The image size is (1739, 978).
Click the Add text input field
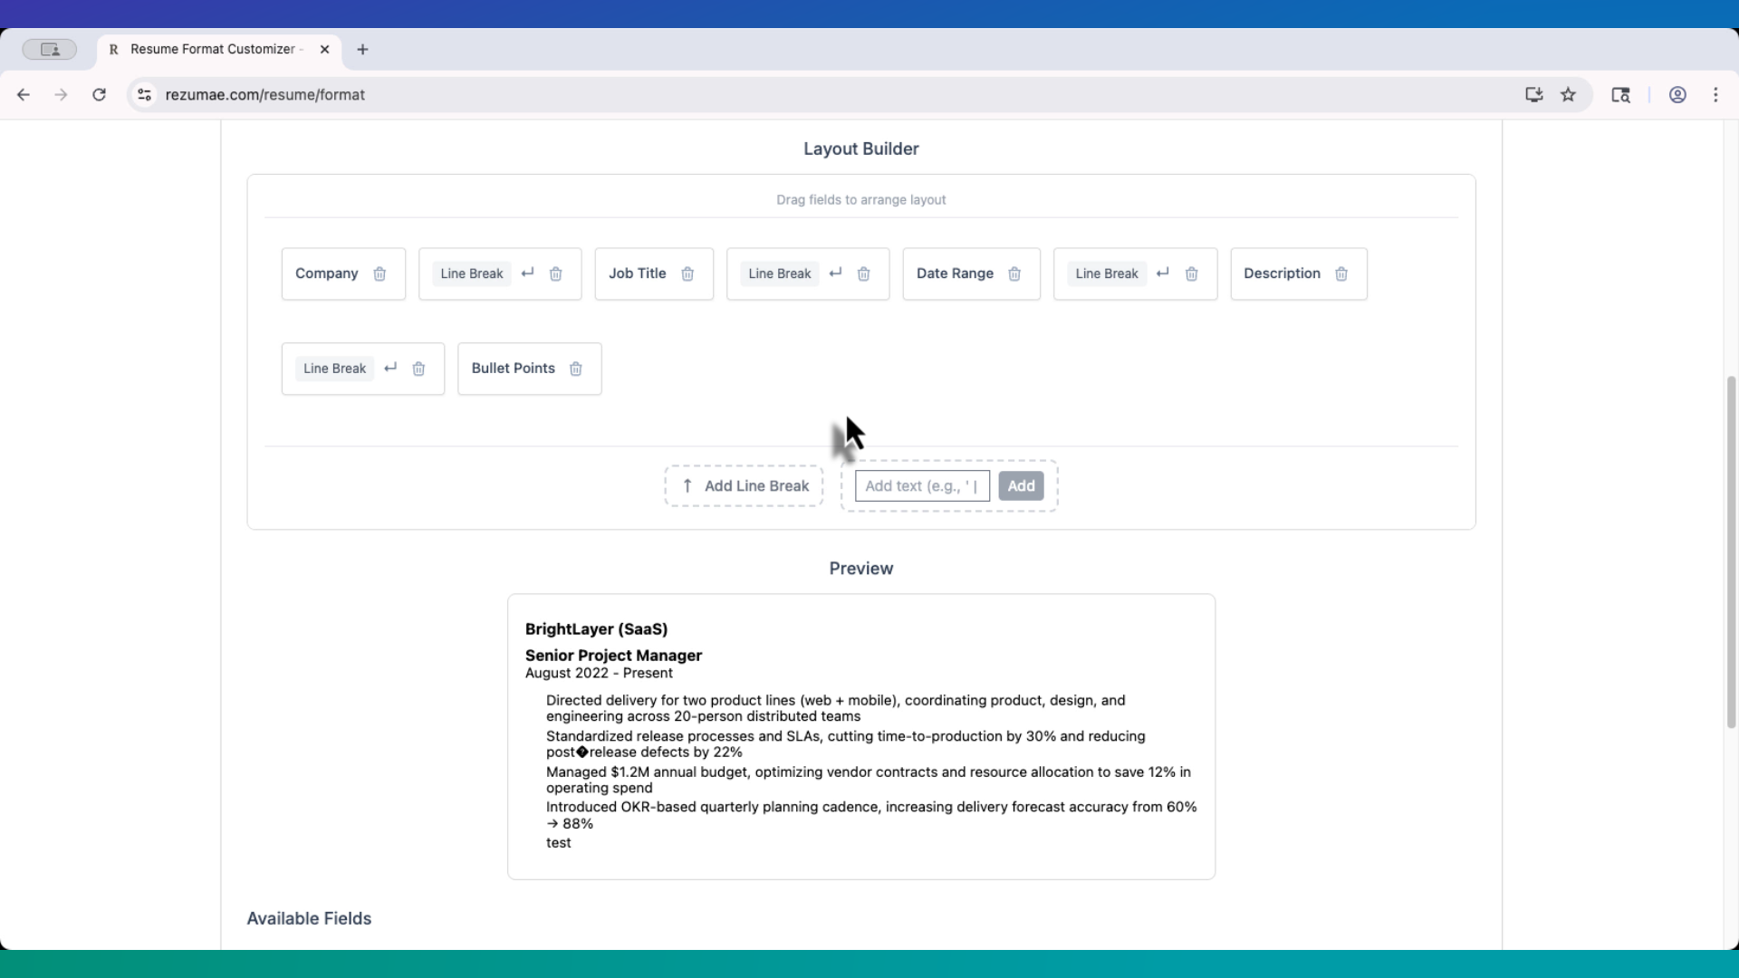click(921, 486)
